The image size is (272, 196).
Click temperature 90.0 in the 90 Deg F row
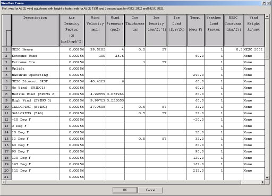pyautogui.click(x=195, y=151)
